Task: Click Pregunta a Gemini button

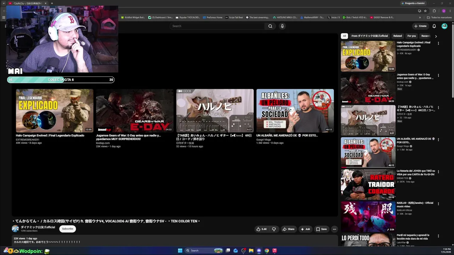Action: (413, 3)
